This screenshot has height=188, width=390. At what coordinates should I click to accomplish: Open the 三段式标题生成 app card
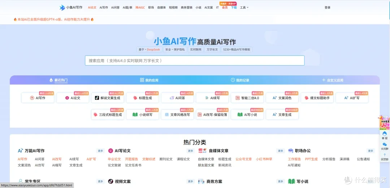[x=108, y=115]
